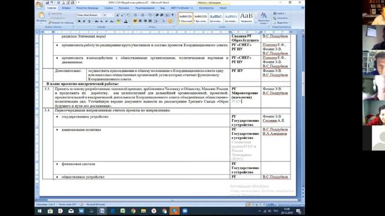This screenshot has width=385, height=216.
Task: Apply the font color button (red A)
Action: 126,22
